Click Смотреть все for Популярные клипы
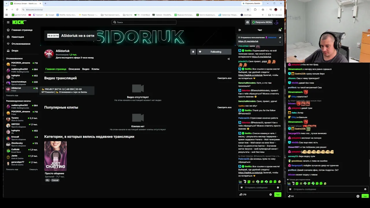 coord(224,107)
